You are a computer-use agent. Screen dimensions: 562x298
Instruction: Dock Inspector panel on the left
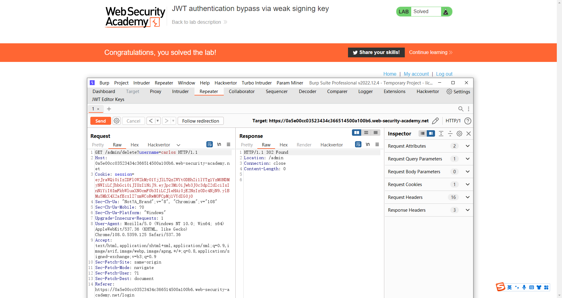point(422,133)
